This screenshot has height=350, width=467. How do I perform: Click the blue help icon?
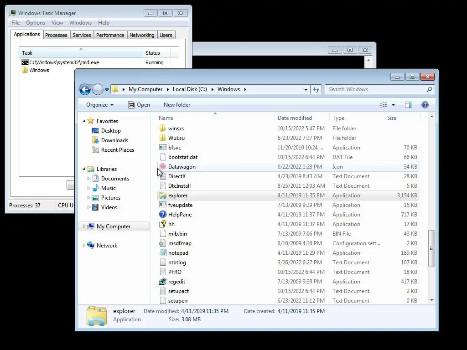click(425, 105)
